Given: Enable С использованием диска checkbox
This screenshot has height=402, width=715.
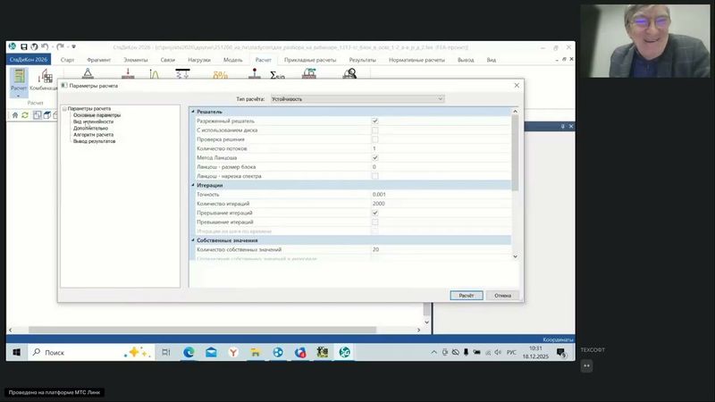Looking at the screenshot, I should (x=375, y=130).
